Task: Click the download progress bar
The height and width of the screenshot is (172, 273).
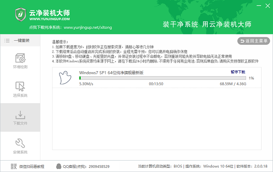Action: pos(163,78)
